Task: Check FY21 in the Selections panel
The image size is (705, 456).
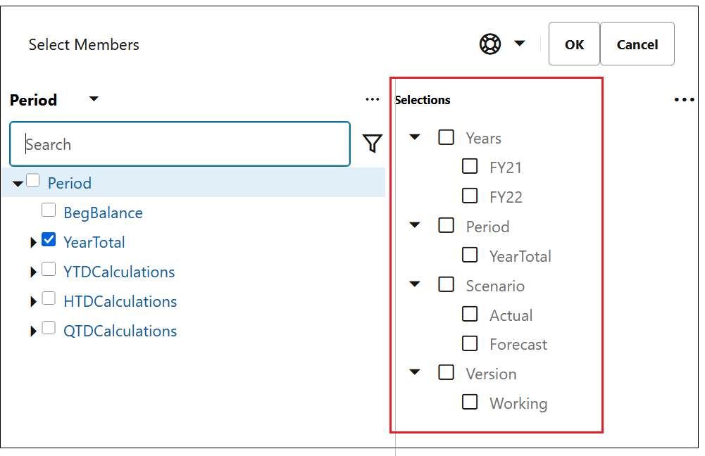Action: click(x=470, y=166)
